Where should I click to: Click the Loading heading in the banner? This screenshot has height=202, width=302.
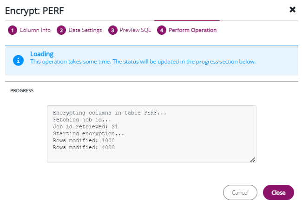pos(42,54)
